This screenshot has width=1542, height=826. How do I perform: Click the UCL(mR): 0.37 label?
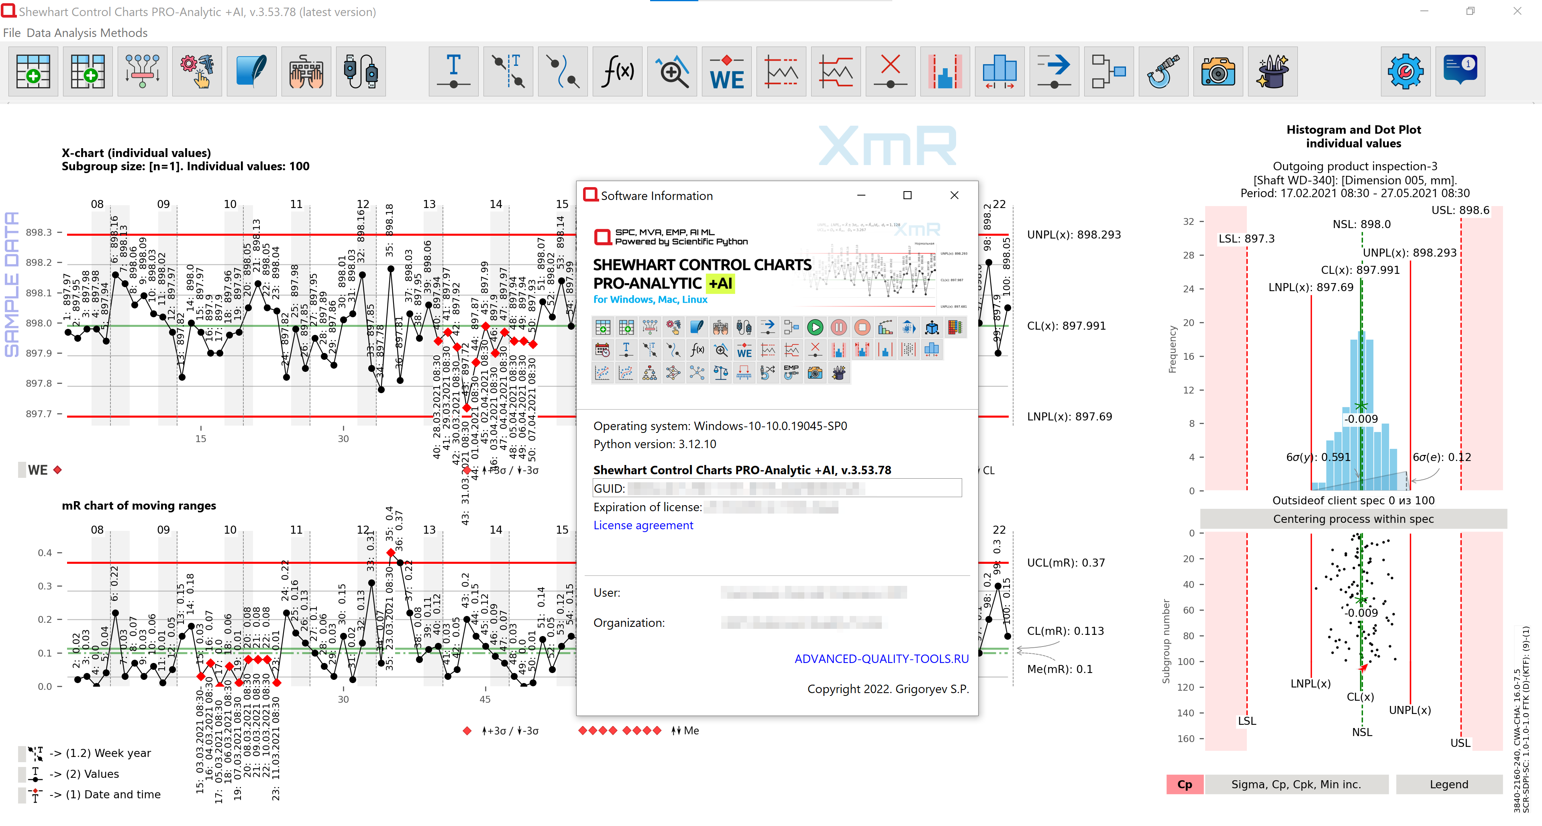tap(1065, 563)
